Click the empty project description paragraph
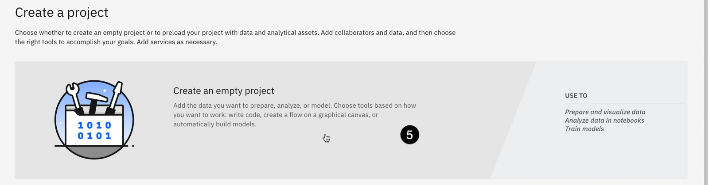 pyautogui.click(x=295, y=115)
